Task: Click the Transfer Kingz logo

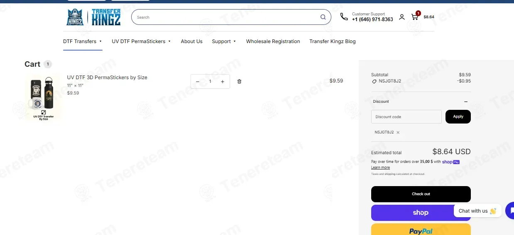Action: point(94,17)
